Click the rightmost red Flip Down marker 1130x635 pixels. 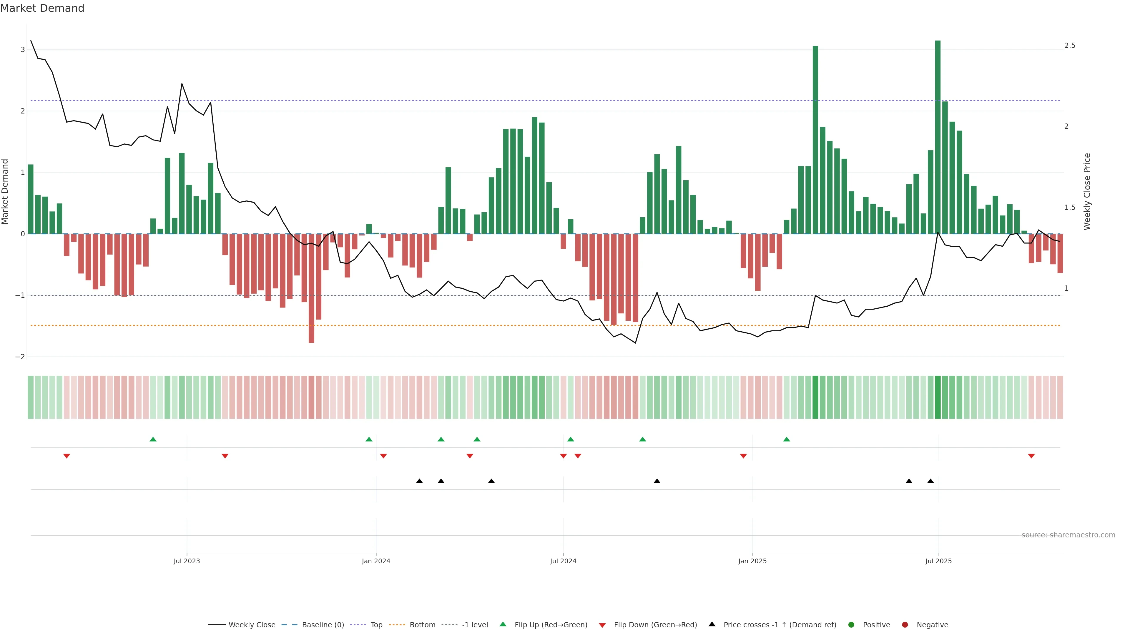pos(1031,456)
